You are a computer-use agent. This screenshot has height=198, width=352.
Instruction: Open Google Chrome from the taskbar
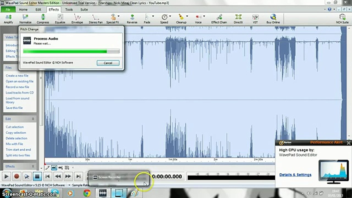coord(87,193)
